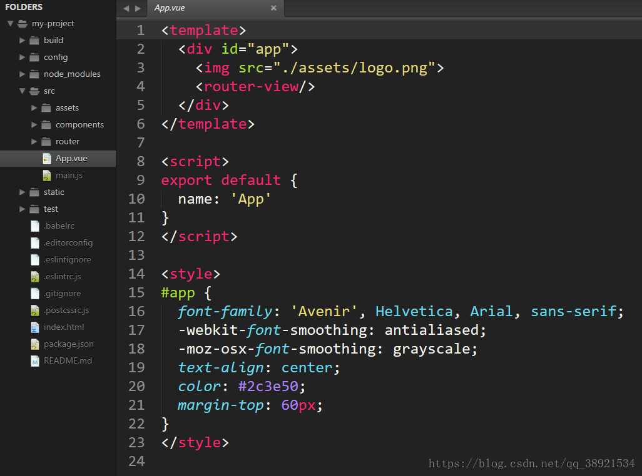The image size is (642, 476).
Task: Click the forward navigation arrow in tab bar
Action: [x=137, y=8]
